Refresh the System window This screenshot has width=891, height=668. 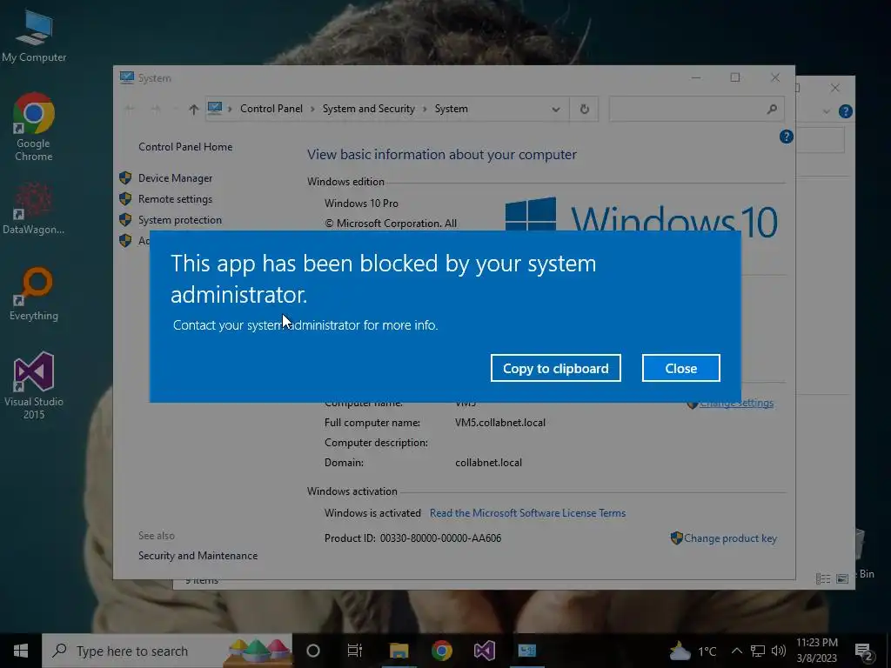584,109
